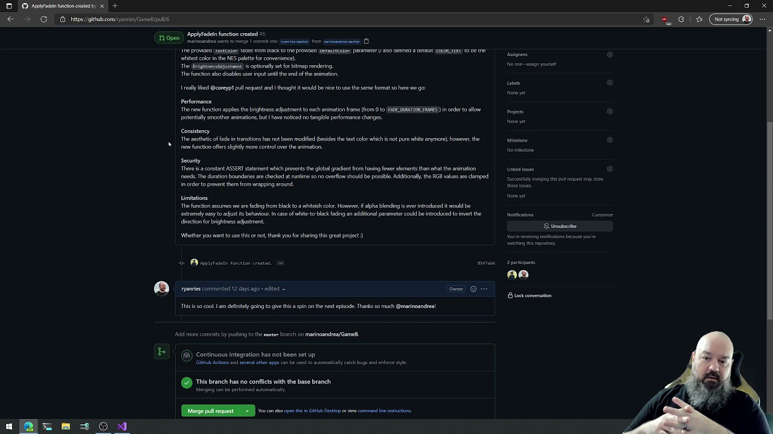Click the 12 days ago timestamp
Viewport: 773px width, 434px height.
(x=245, y=289)
